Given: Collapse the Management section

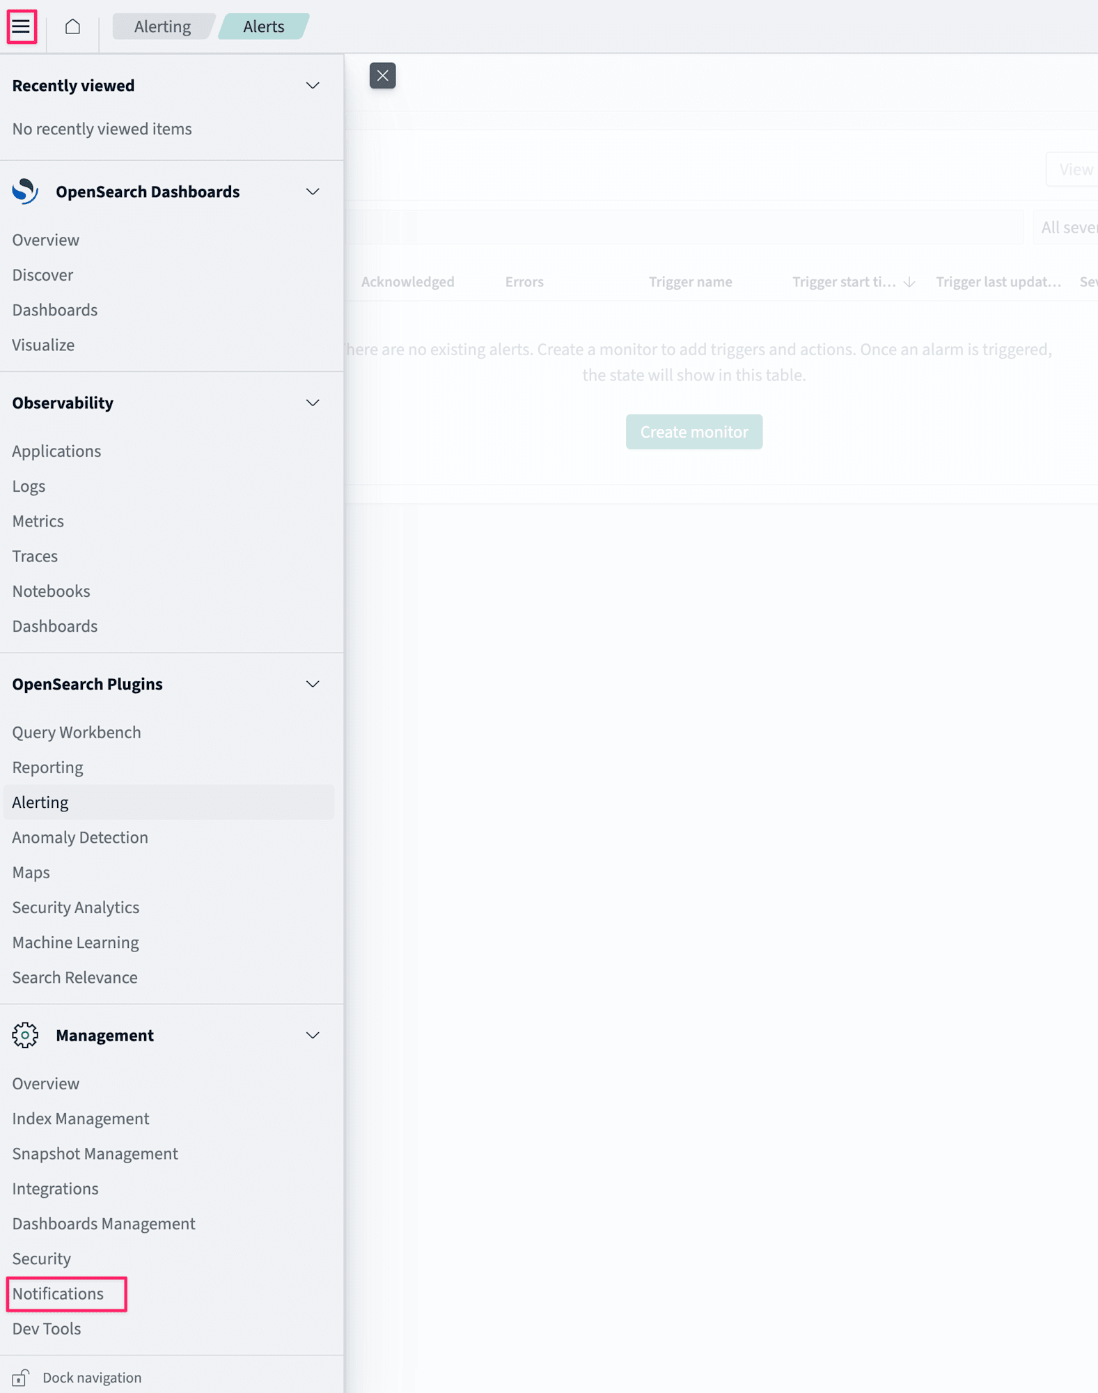Looking at the screenshot, I should tap(313, 1035).
